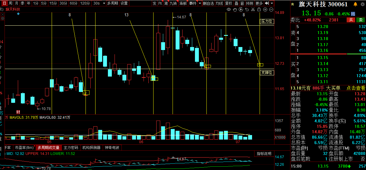Toggle 叠 overlay mode
Image resolution: width=366 pixels, height=170 pixels.
tap(236, 3)
